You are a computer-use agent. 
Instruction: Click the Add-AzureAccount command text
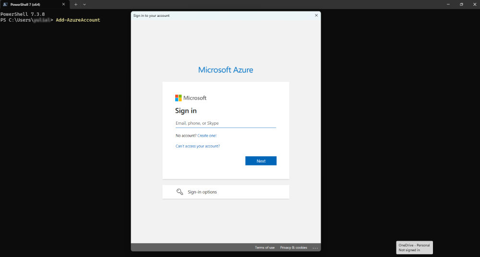(78, 20)
